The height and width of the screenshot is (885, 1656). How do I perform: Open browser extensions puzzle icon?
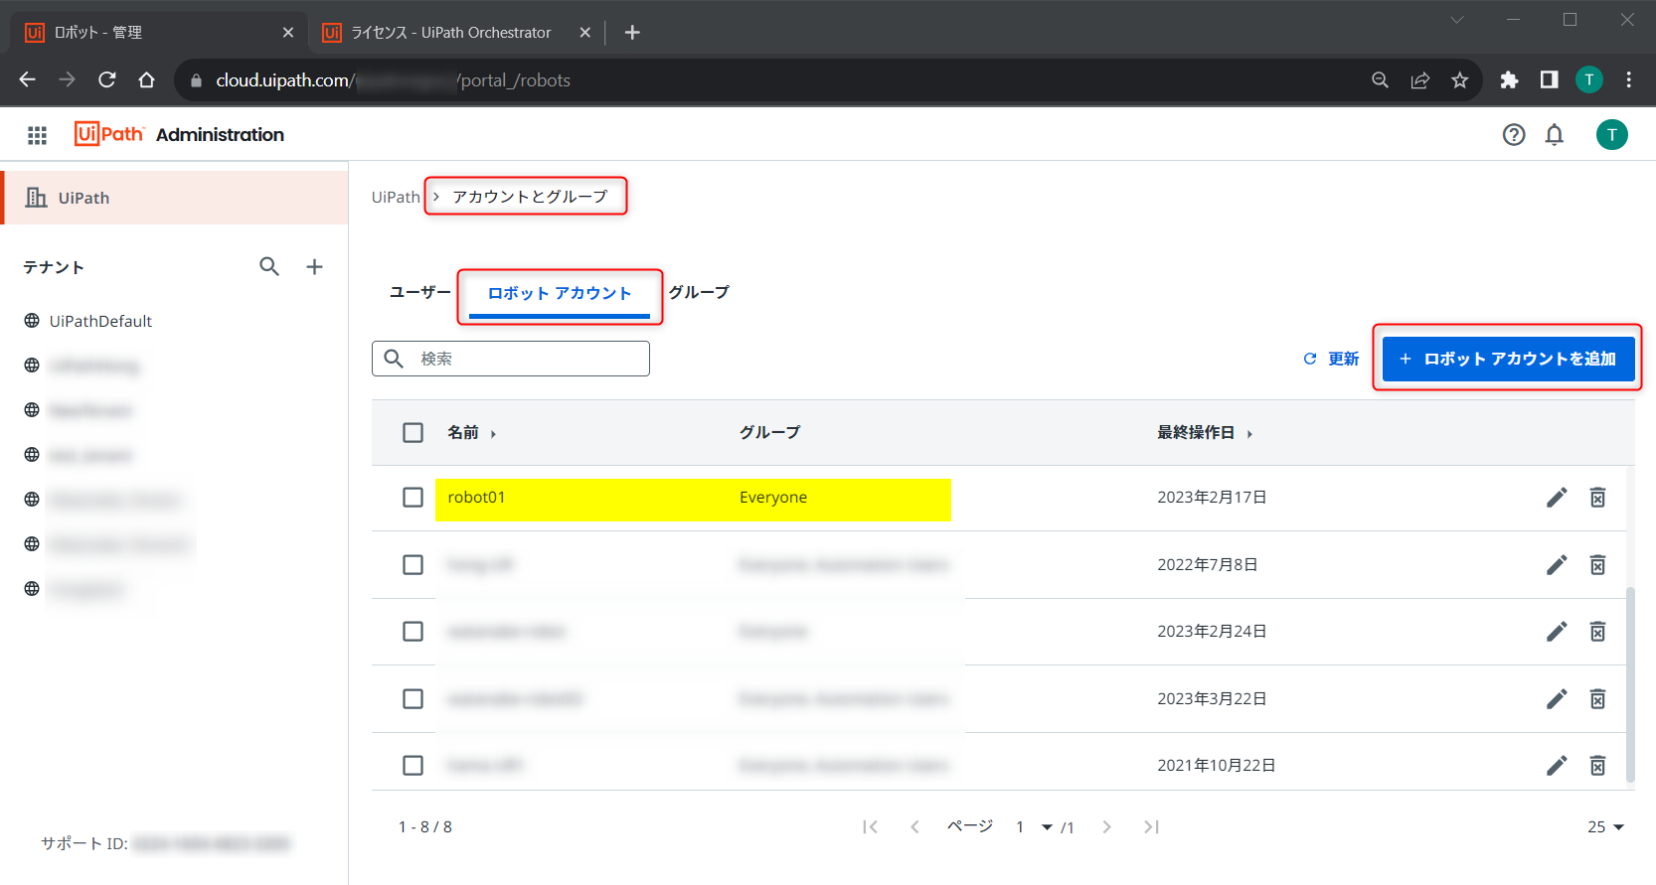pos(1509,80)
